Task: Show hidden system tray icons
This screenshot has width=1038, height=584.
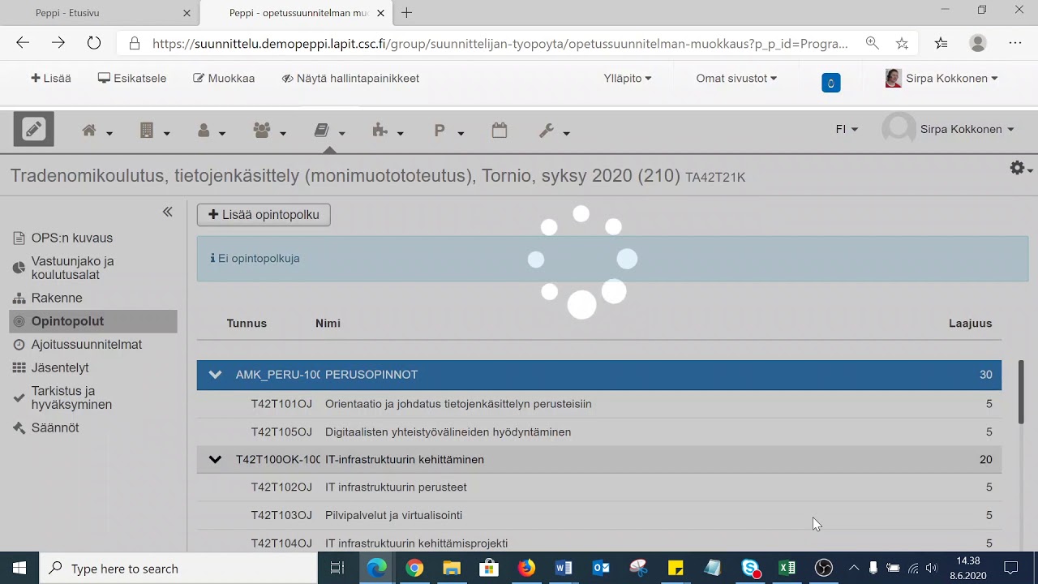Action: (853, 568)
